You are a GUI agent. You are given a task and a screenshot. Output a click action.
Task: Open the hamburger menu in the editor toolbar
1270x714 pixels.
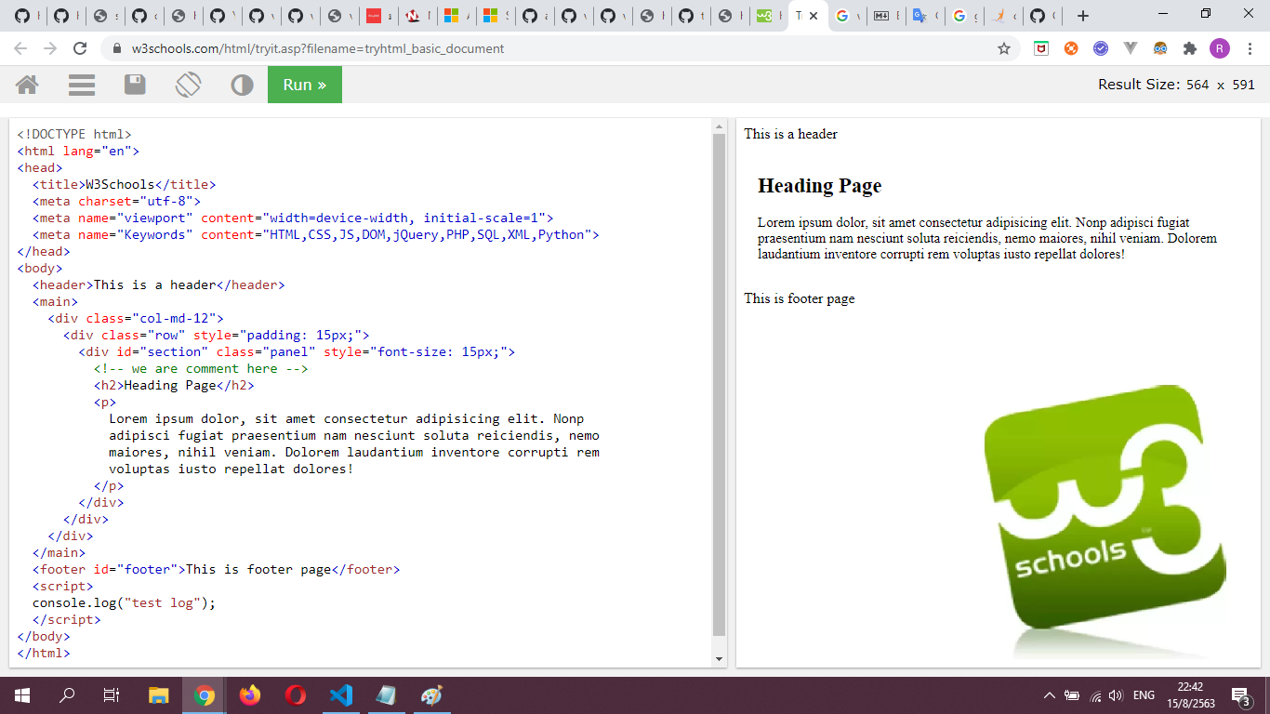pos(82,86)
